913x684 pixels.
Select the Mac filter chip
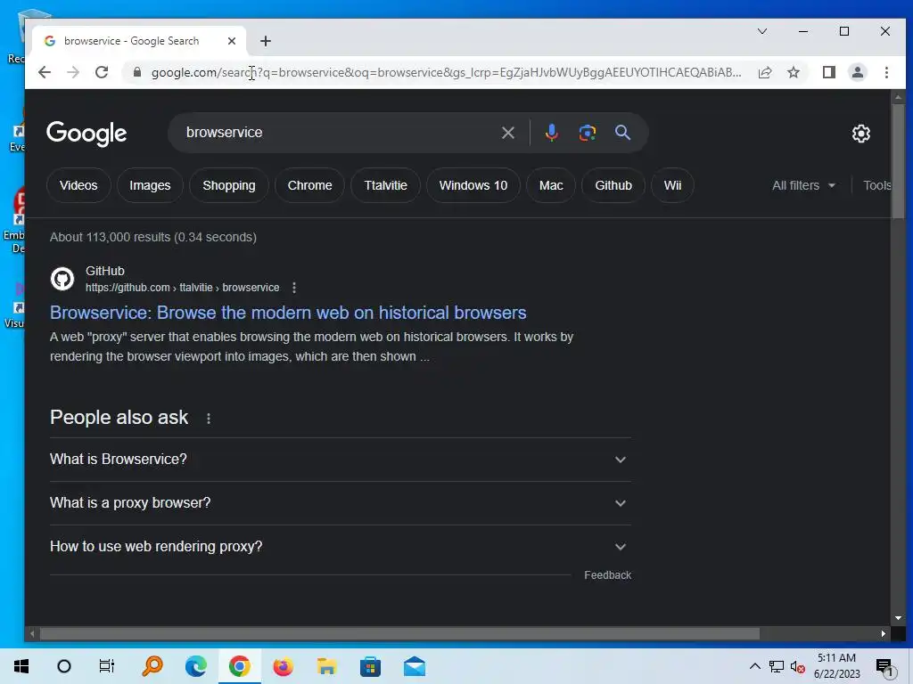coord(551,185)
